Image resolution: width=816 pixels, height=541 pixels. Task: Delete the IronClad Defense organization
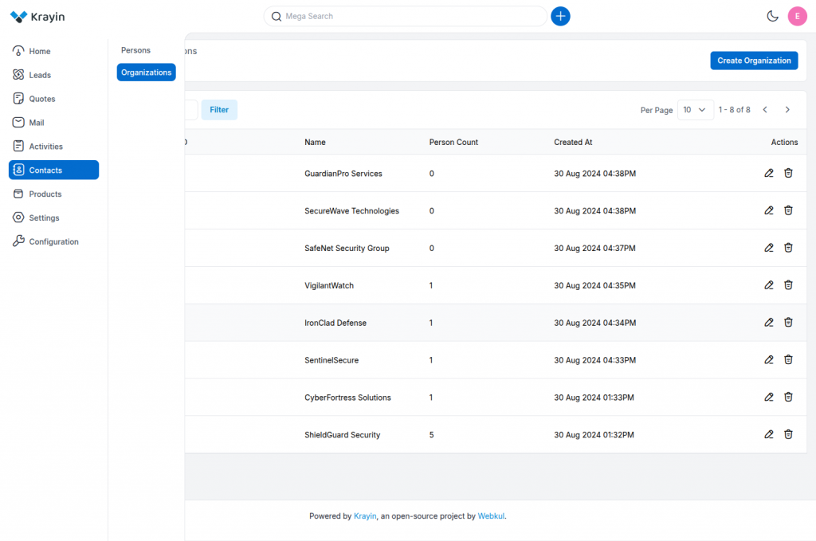click(x=788, y=323)
